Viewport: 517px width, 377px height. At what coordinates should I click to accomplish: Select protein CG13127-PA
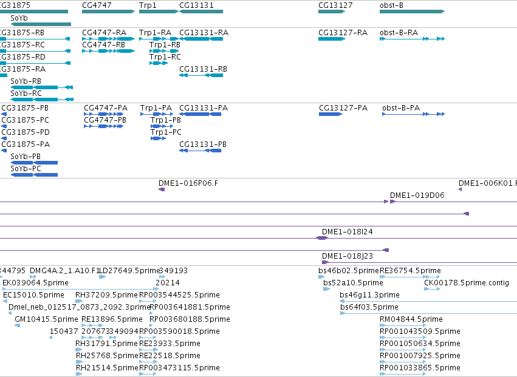coord(330,114)
